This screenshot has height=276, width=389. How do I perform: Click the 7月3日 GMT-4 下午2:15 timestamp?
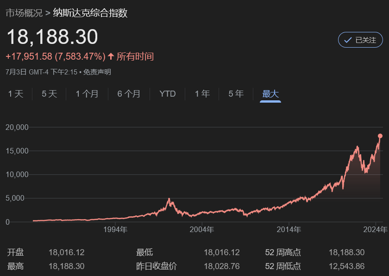(x=41, y=72)
